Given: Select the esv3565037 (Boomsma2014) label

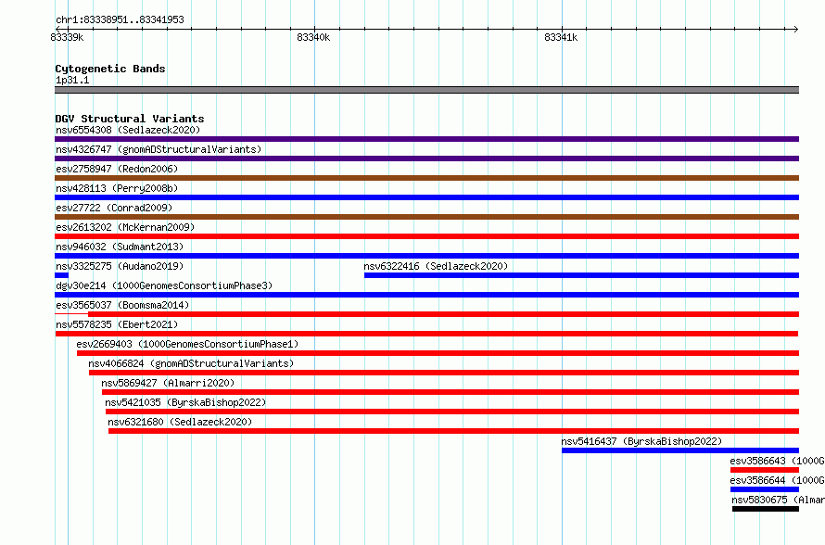Looking at the screenshot, I should click(122, 305).
